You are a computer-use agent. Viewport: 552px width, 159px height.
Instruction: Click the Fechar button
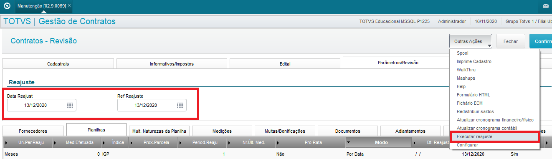[511, 41]
